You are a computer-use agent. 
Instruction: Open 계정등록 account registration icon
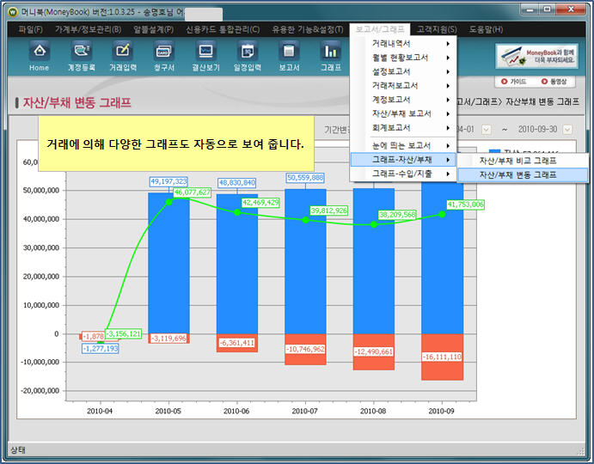[83, 55]
